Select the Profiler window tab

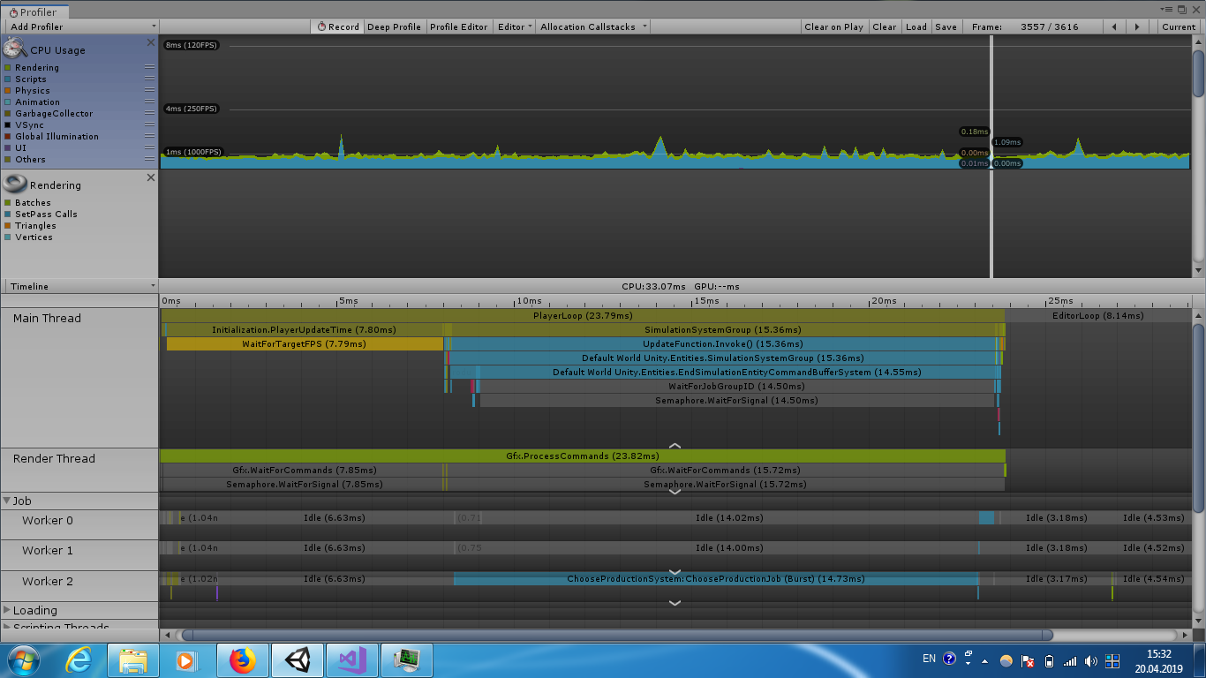pos(34,12)
